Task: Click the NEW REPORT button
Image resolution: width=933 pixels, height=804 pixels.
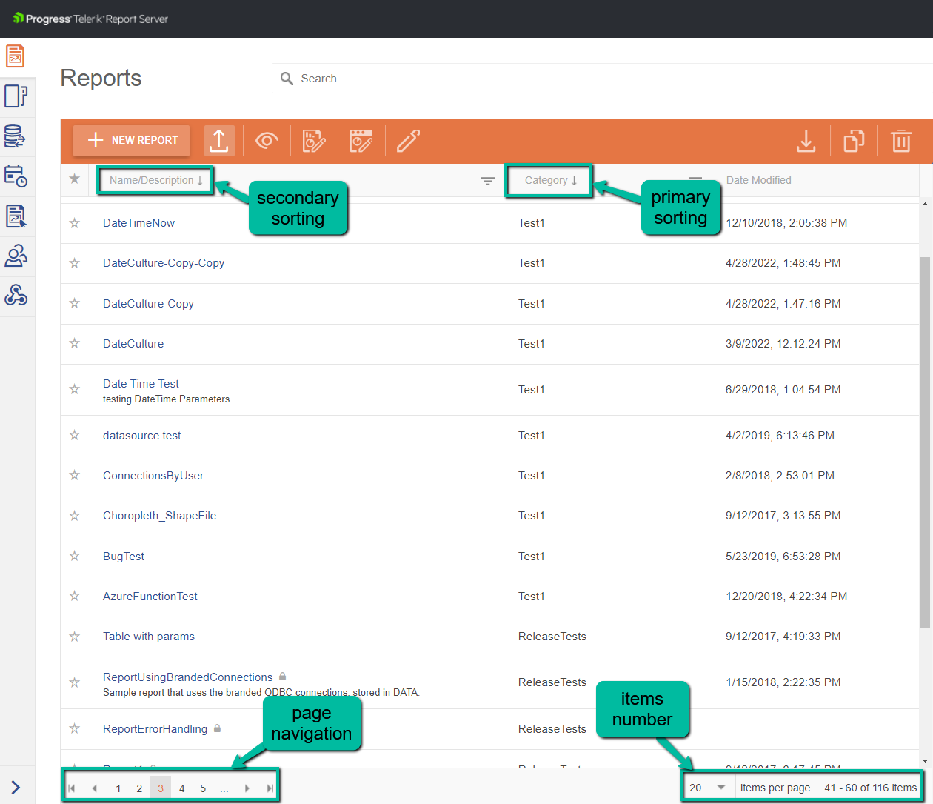Action: 131,140
